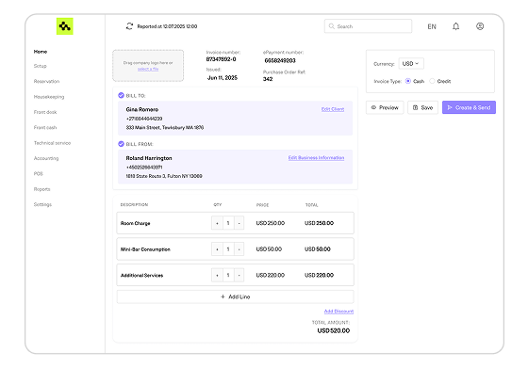The width and height of the screenshot is (528, 368).
Task: Click the Add Discount link
Action: coord(338,312)
